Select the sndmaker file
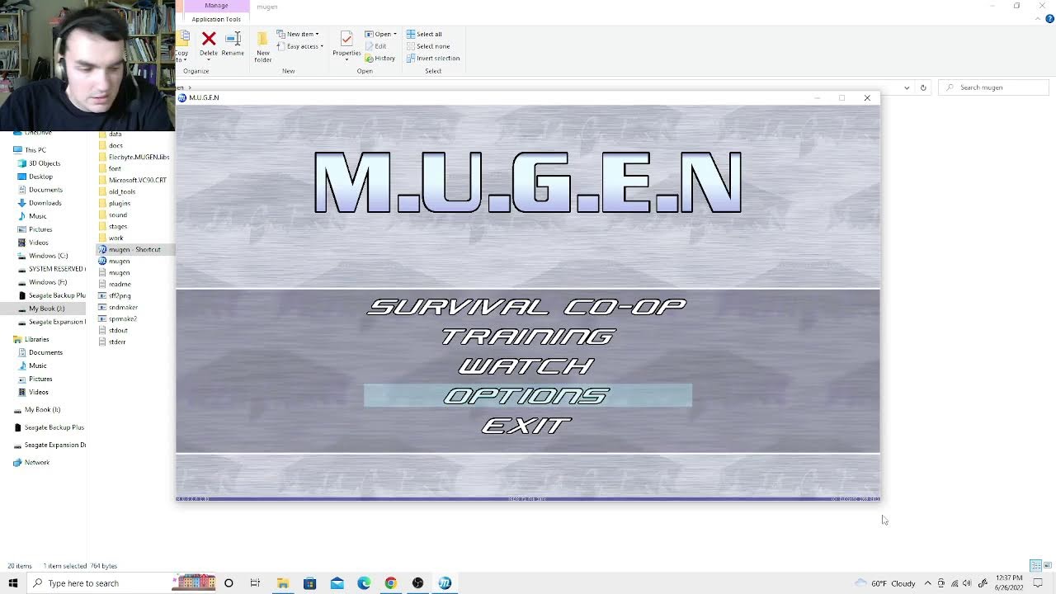This screenshot has height=594, width=1056. (117, 307)
